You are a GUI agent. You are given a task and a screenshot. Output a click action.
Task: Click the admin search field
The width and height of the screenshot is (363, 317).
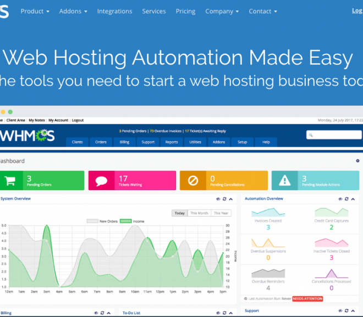click(334, 135)
